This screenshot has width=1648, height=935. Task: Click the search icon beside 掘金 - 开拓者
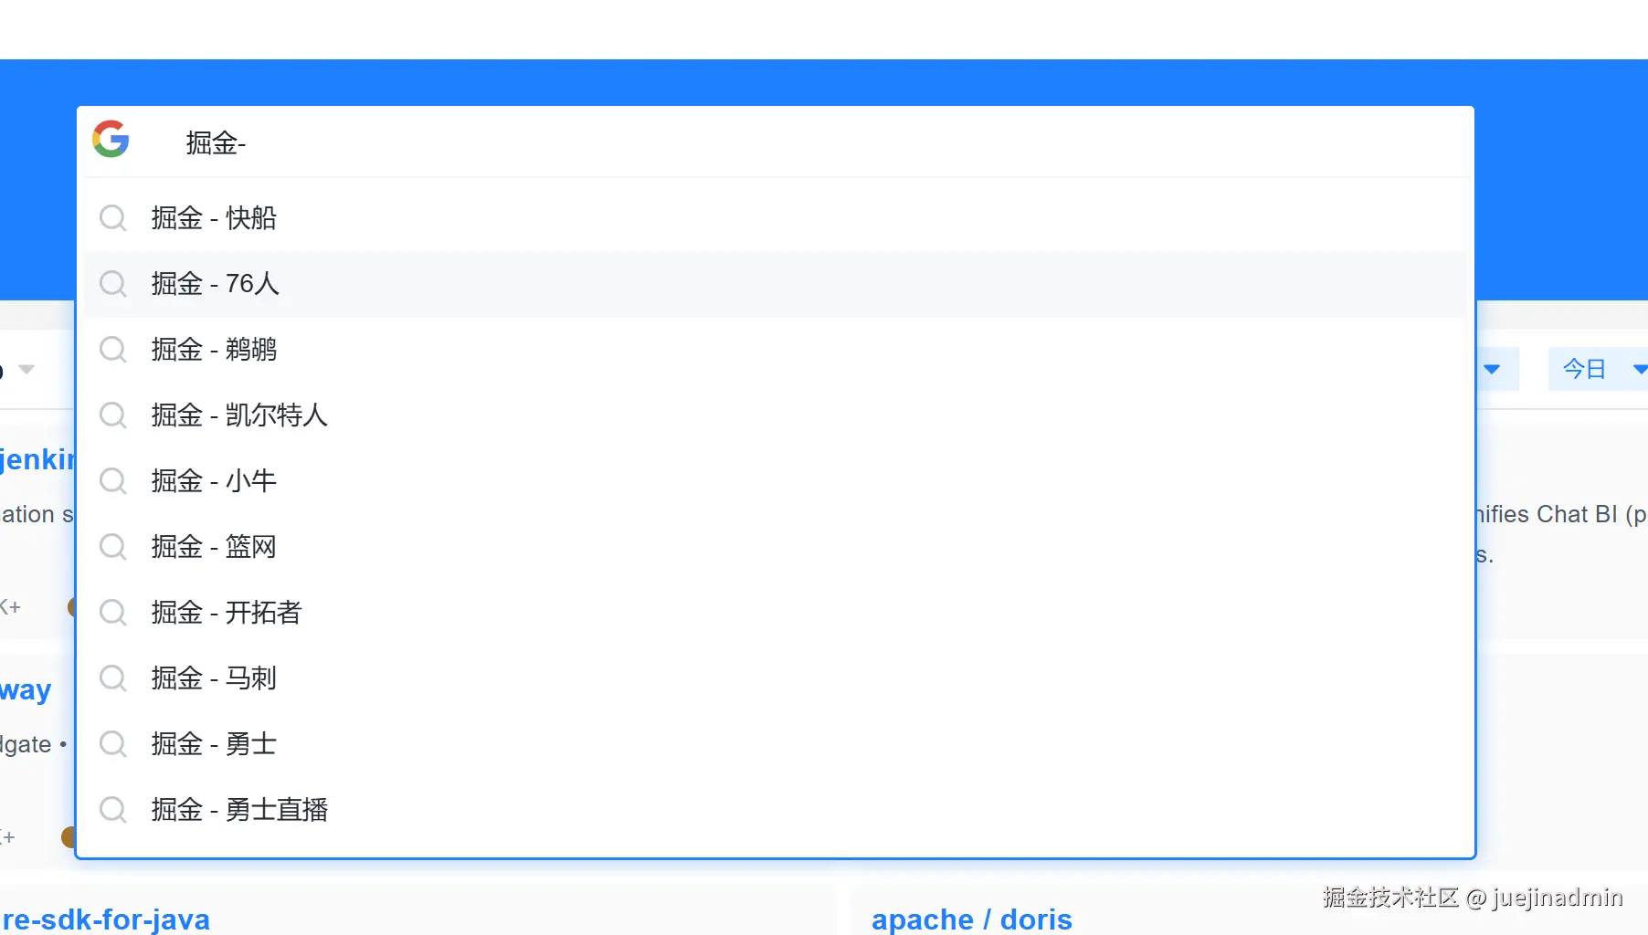[x=112, y=613]
